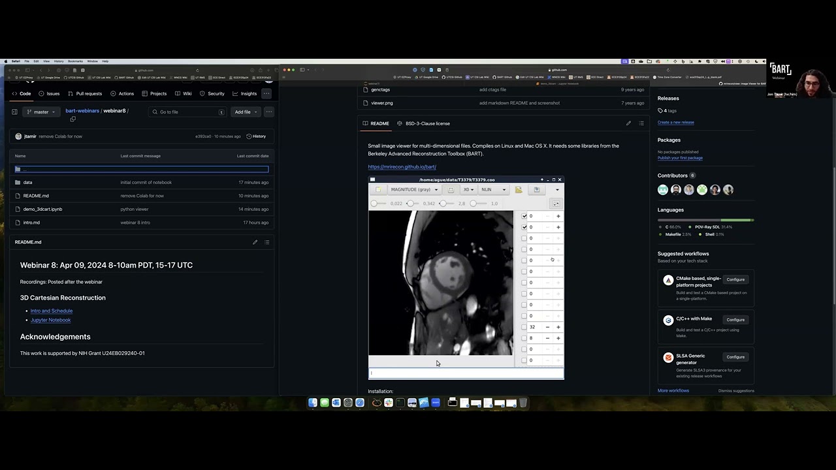Screen dimensions: 836x470
Task: Configure the CMake based single-platform workflow
Action: 735,279
